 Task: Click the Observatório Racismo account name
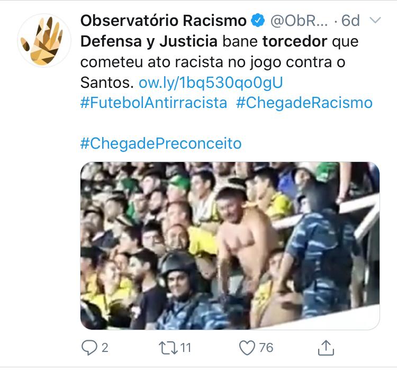pos(164,21)
